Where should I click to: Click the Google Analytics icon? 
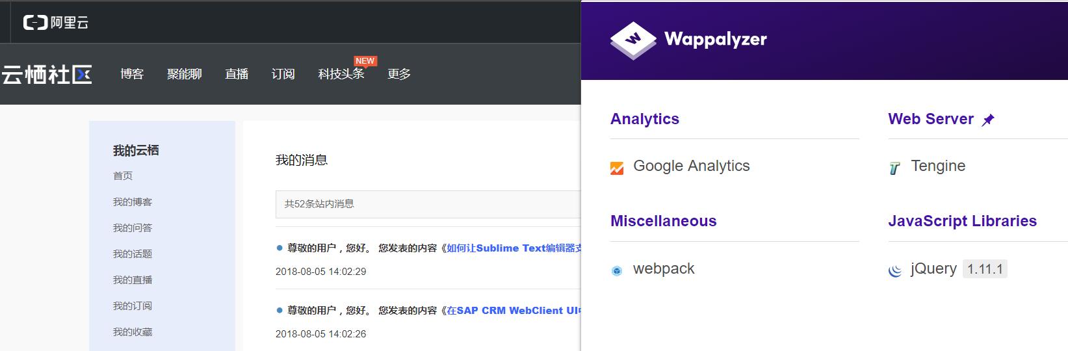click(617, 167)
